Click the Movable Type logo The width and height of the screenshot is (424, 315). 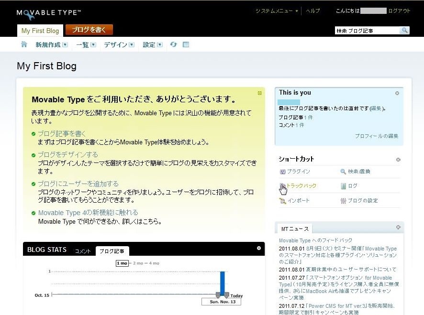[49, 14]
